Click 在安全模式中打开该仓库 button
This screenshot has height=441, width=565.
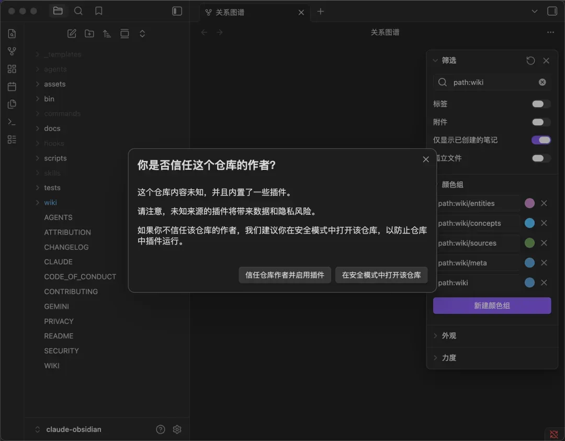381,275
